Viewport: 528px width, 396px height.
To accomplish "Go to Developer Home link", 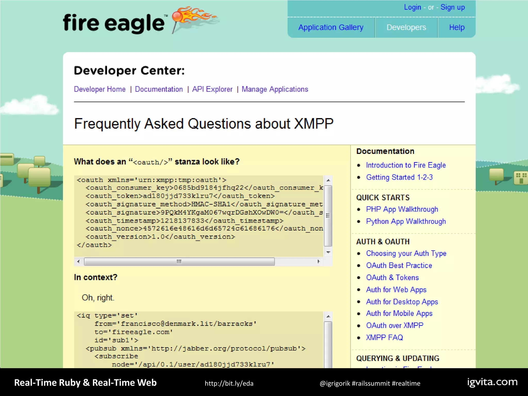I will [100, 89].
